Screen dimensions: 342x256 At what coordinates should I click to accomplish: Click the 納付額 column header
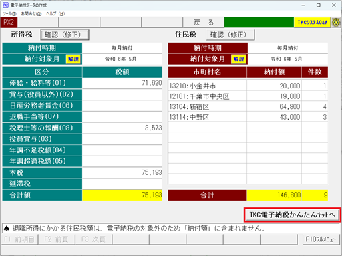(274, 72)
